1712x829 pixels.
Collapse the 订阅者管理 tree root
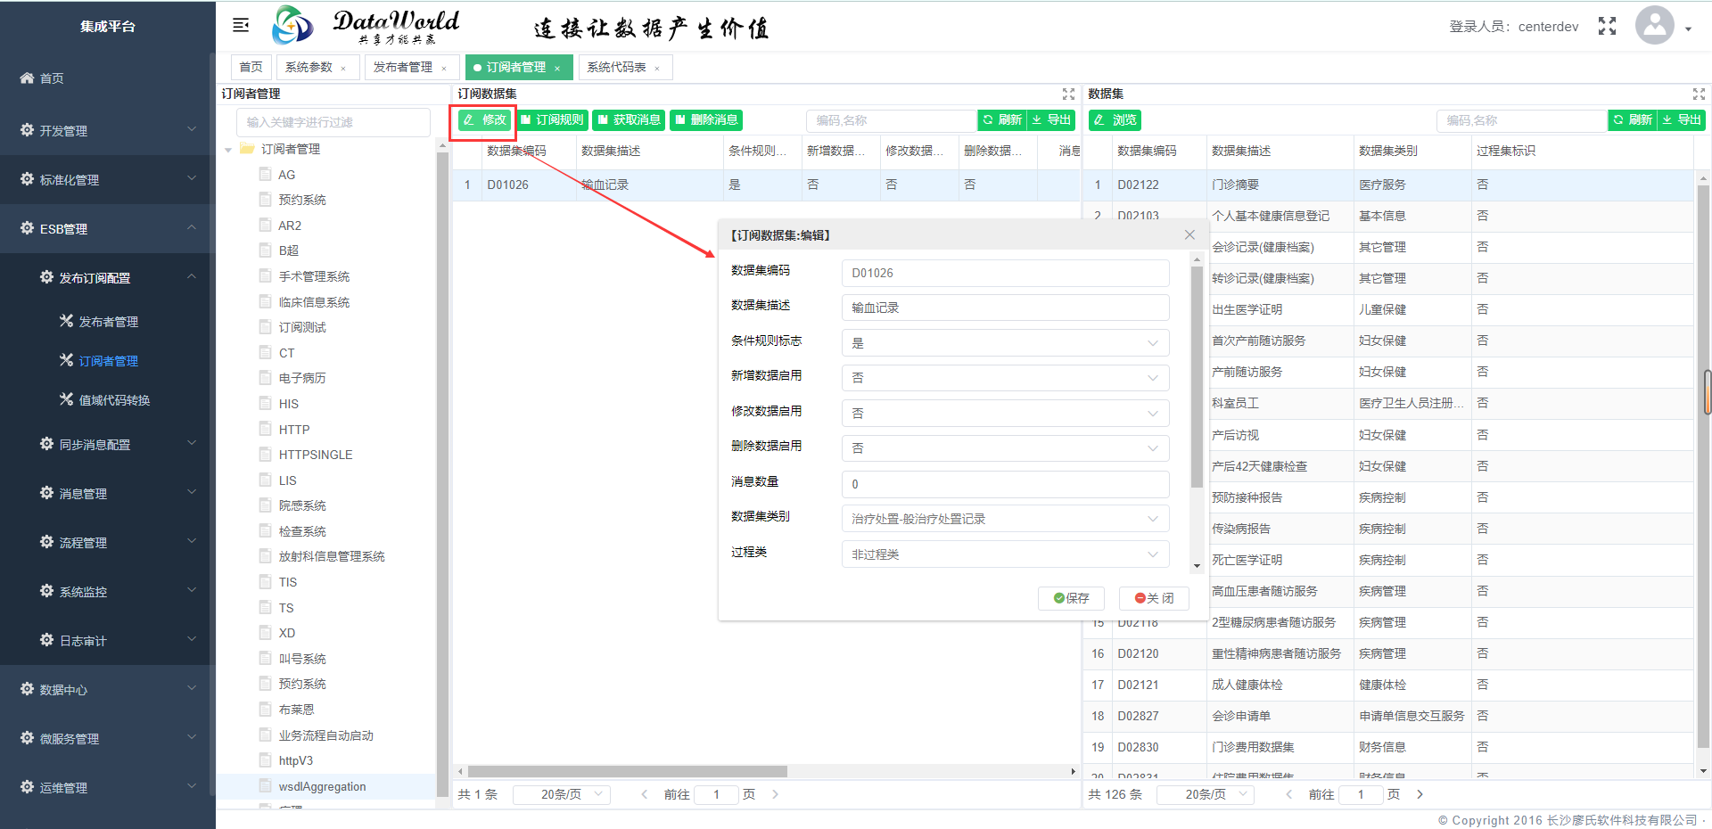click(228, 150)
